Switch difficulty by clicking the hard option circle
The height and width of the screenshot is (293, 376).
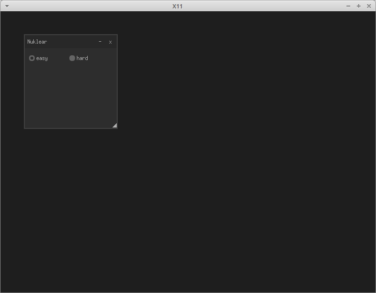tap(72, 58)
